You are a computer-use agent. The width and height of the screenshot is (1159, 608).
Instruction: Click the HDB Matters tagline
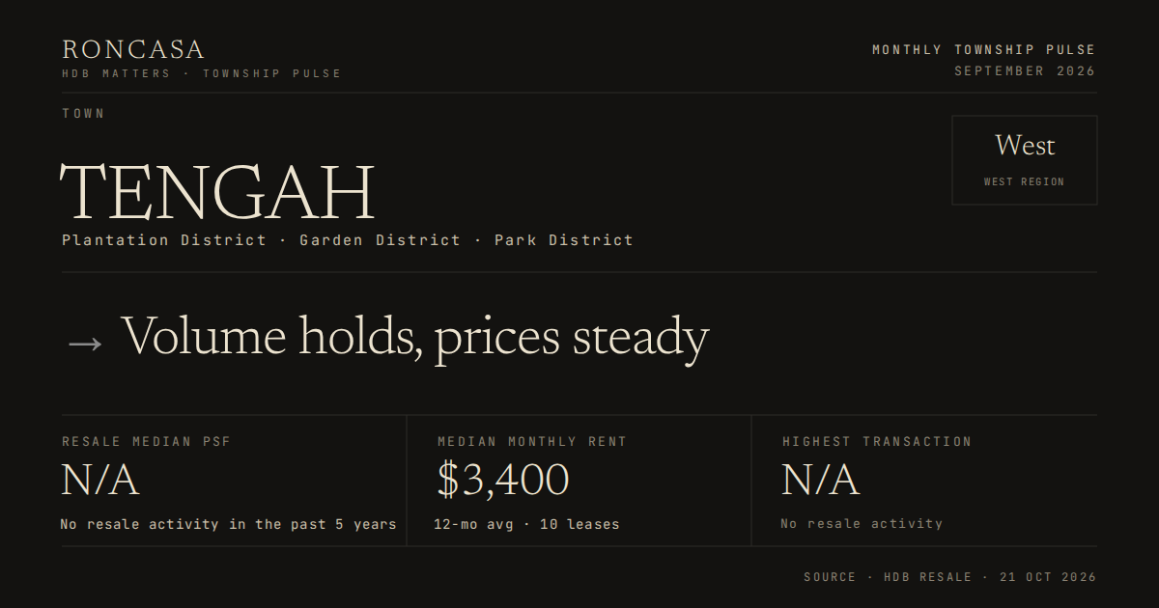pos(202,73)
